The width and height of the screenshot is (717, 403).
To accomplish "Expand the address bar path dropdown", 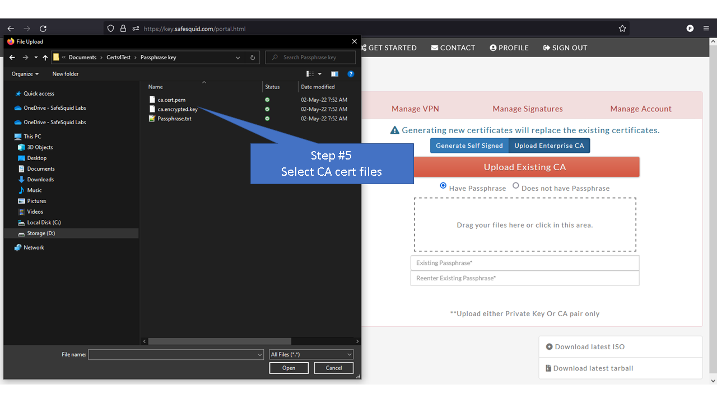I will (x=238, y=57).
